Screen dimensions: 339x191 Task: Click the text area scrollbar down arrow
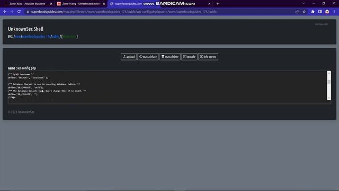click(329, 98)
